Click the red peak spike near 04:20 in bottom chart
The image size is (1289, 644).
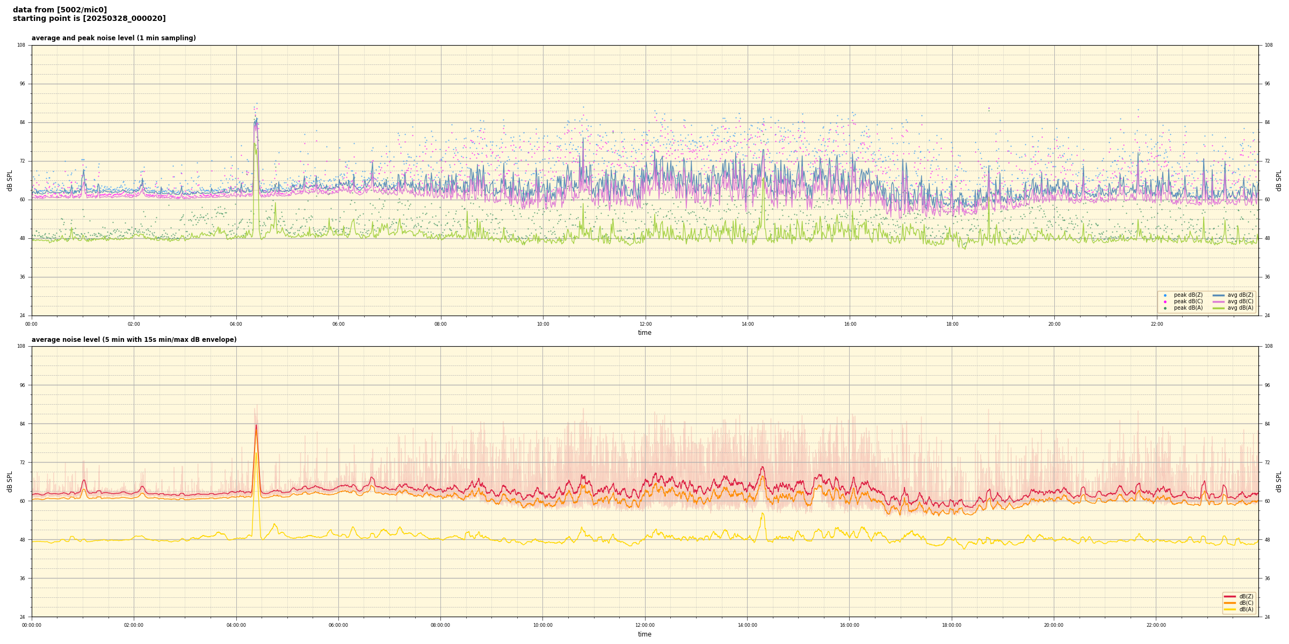pyautogui.click(x=256, y=427)
